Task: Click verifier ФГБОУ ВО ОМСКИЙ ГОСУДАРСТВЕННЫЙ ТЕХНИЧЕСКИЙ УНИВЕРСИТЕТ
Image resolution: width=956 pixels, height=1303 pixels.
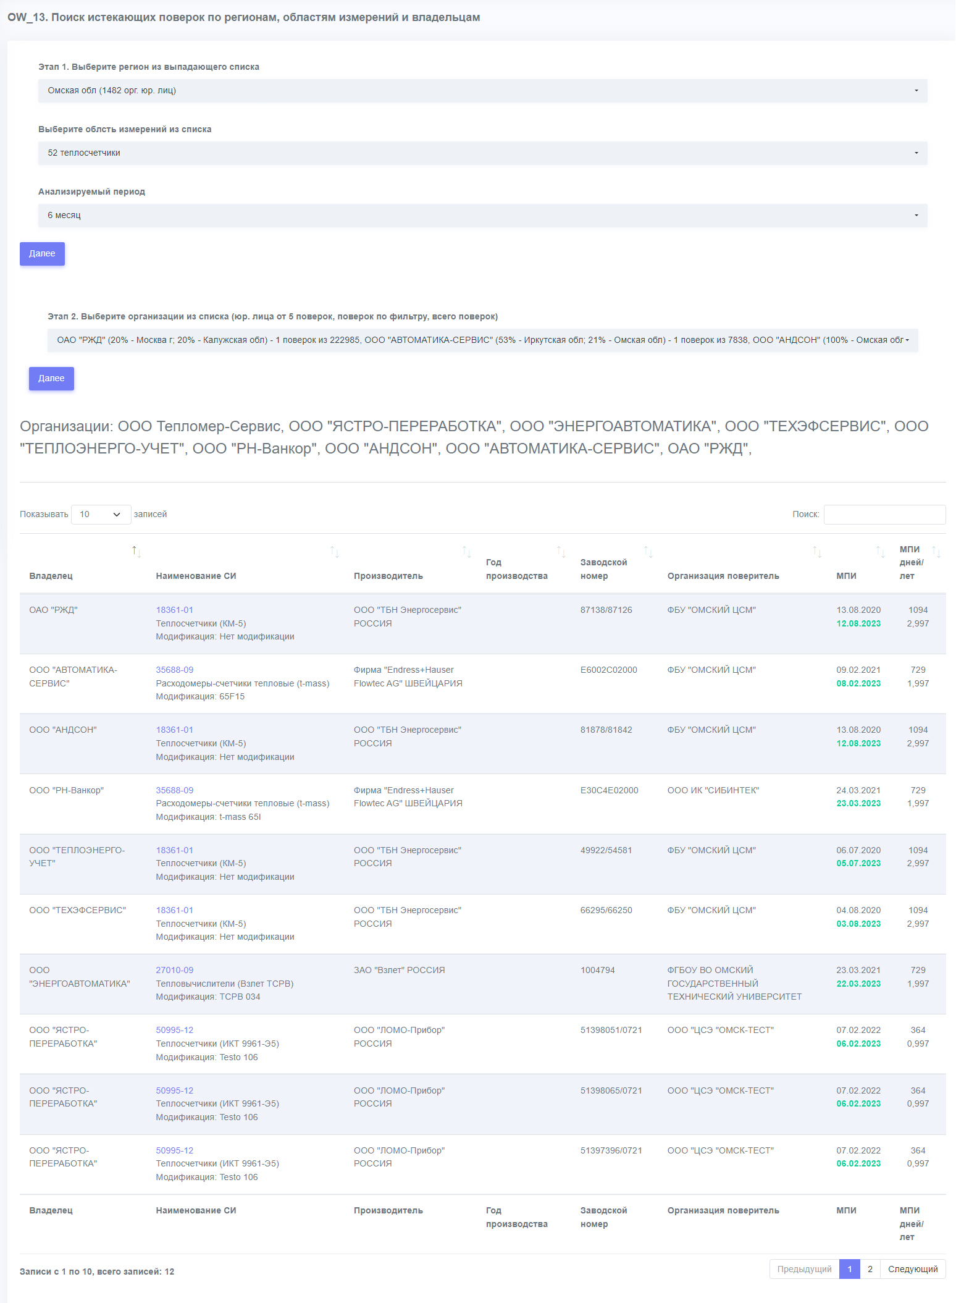Action: (735, 984)
